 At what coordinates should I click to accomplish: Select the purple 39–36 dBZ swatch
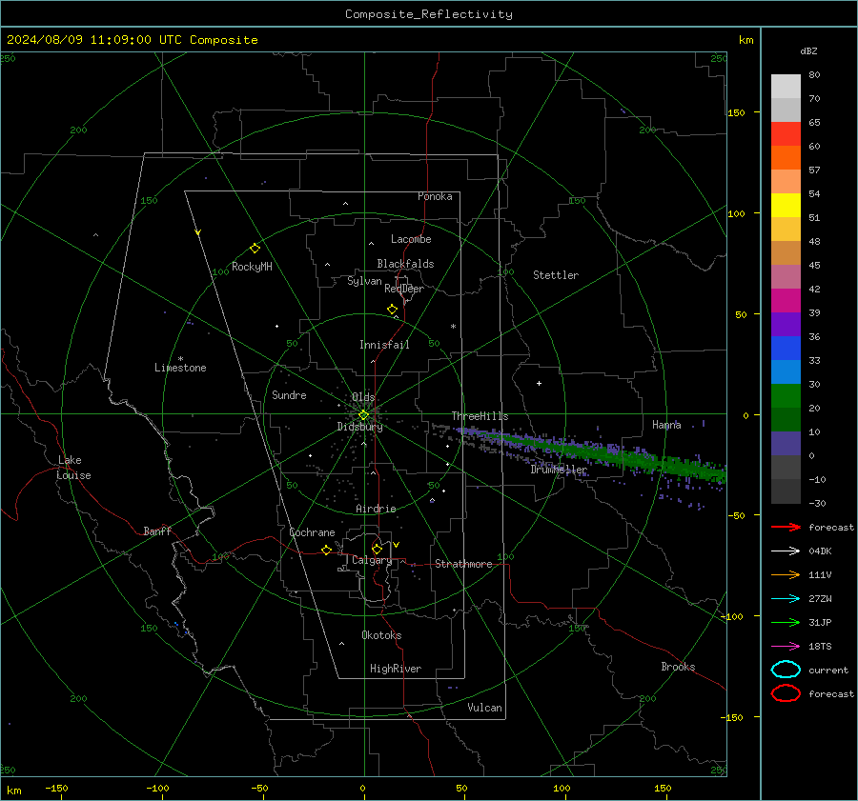pyautogui.click(x=786, y=324)
